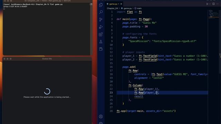Click ft.Column( on line 21
The height and width of the screenshot is (124, 221).
click(136, 85)
